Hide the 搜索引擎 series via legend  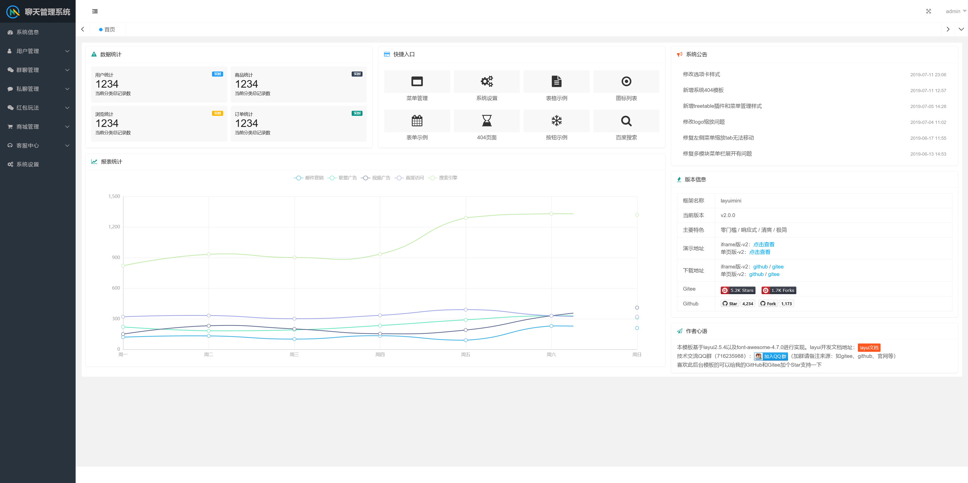point(443,178)
